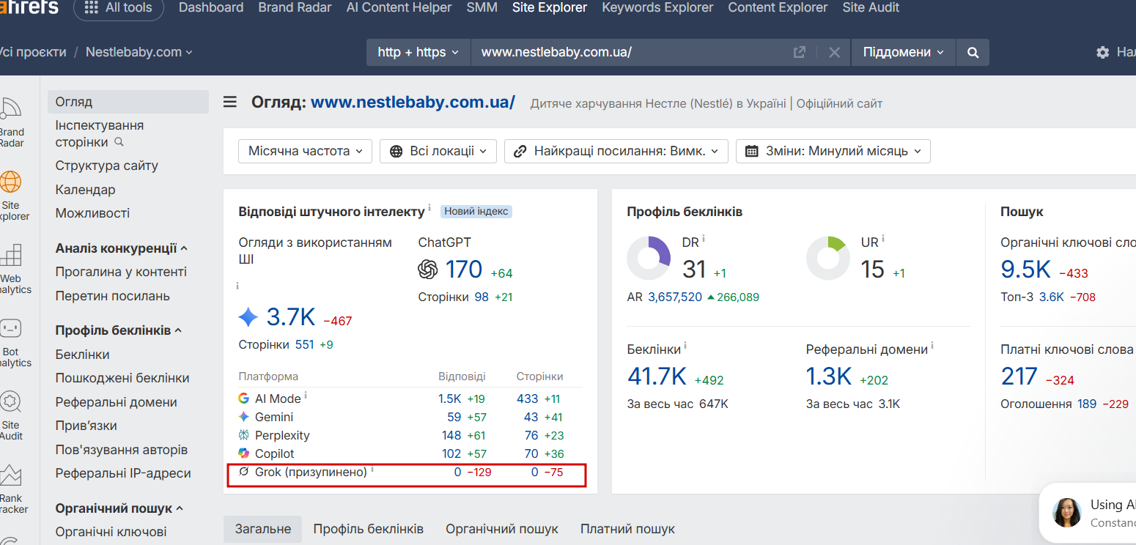Image resolution: width=1136 pixels, height=545 pixels.
Task: Toggle the hamburger menu beside Огляд
Action: point(230,102)
